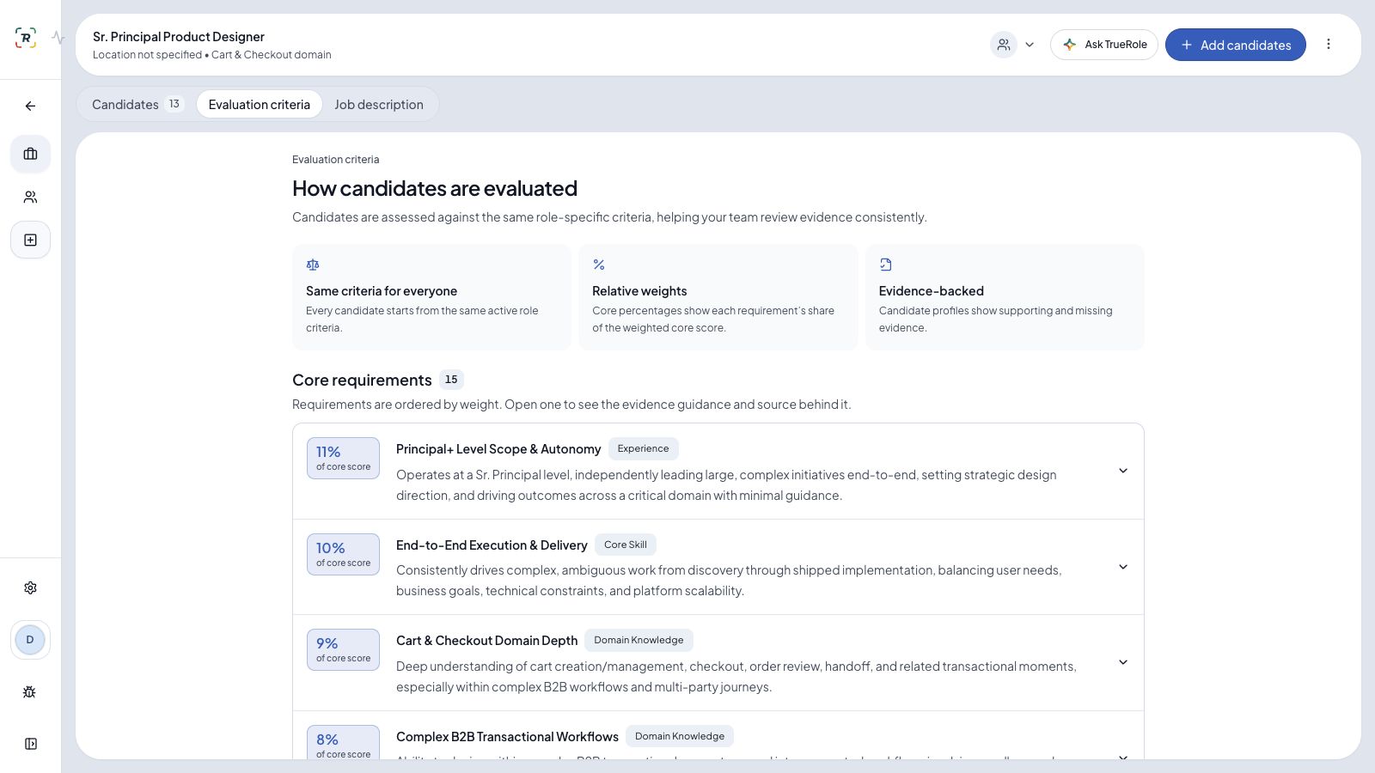Click the 11% of core score badge
1375x773 pixels.
(343, 458)
